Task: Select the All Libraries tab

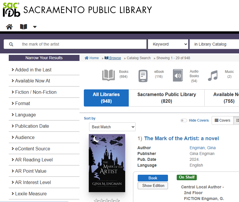Action: coord(106,98)
